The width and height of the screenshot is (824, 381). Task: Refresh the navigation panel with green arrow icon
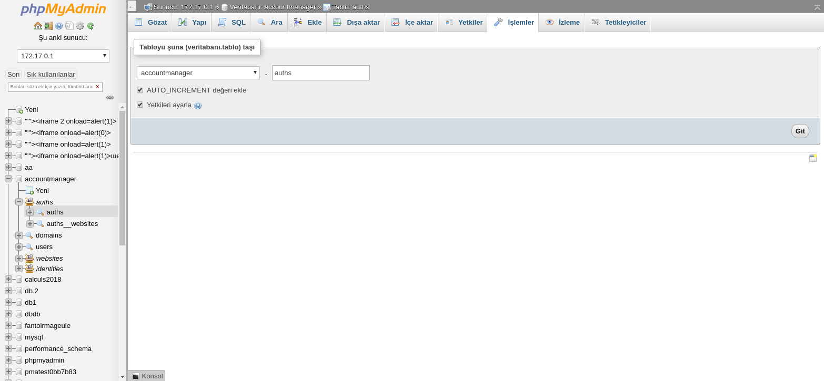click(x=91, y=25)
